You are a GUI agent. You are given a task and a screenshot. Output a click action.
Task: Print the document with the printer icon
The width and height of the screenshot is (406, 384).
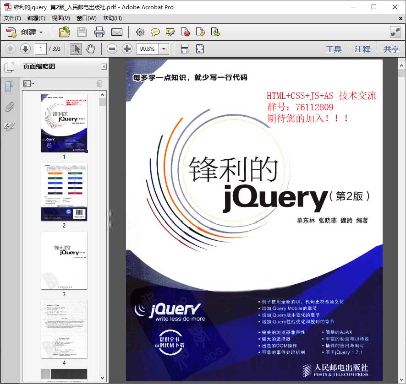[99, 32]
